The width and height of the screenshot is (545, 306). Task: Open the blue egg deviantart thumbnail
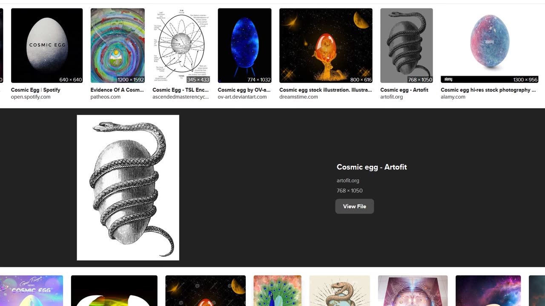pyautogui.click(x=244, y=45)
